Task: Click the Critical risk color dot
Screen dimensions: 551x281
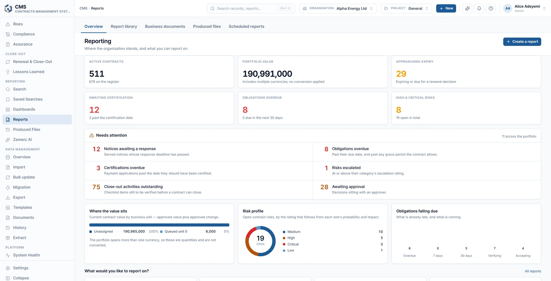Action: pyautogui.click(x=284, y=244)
